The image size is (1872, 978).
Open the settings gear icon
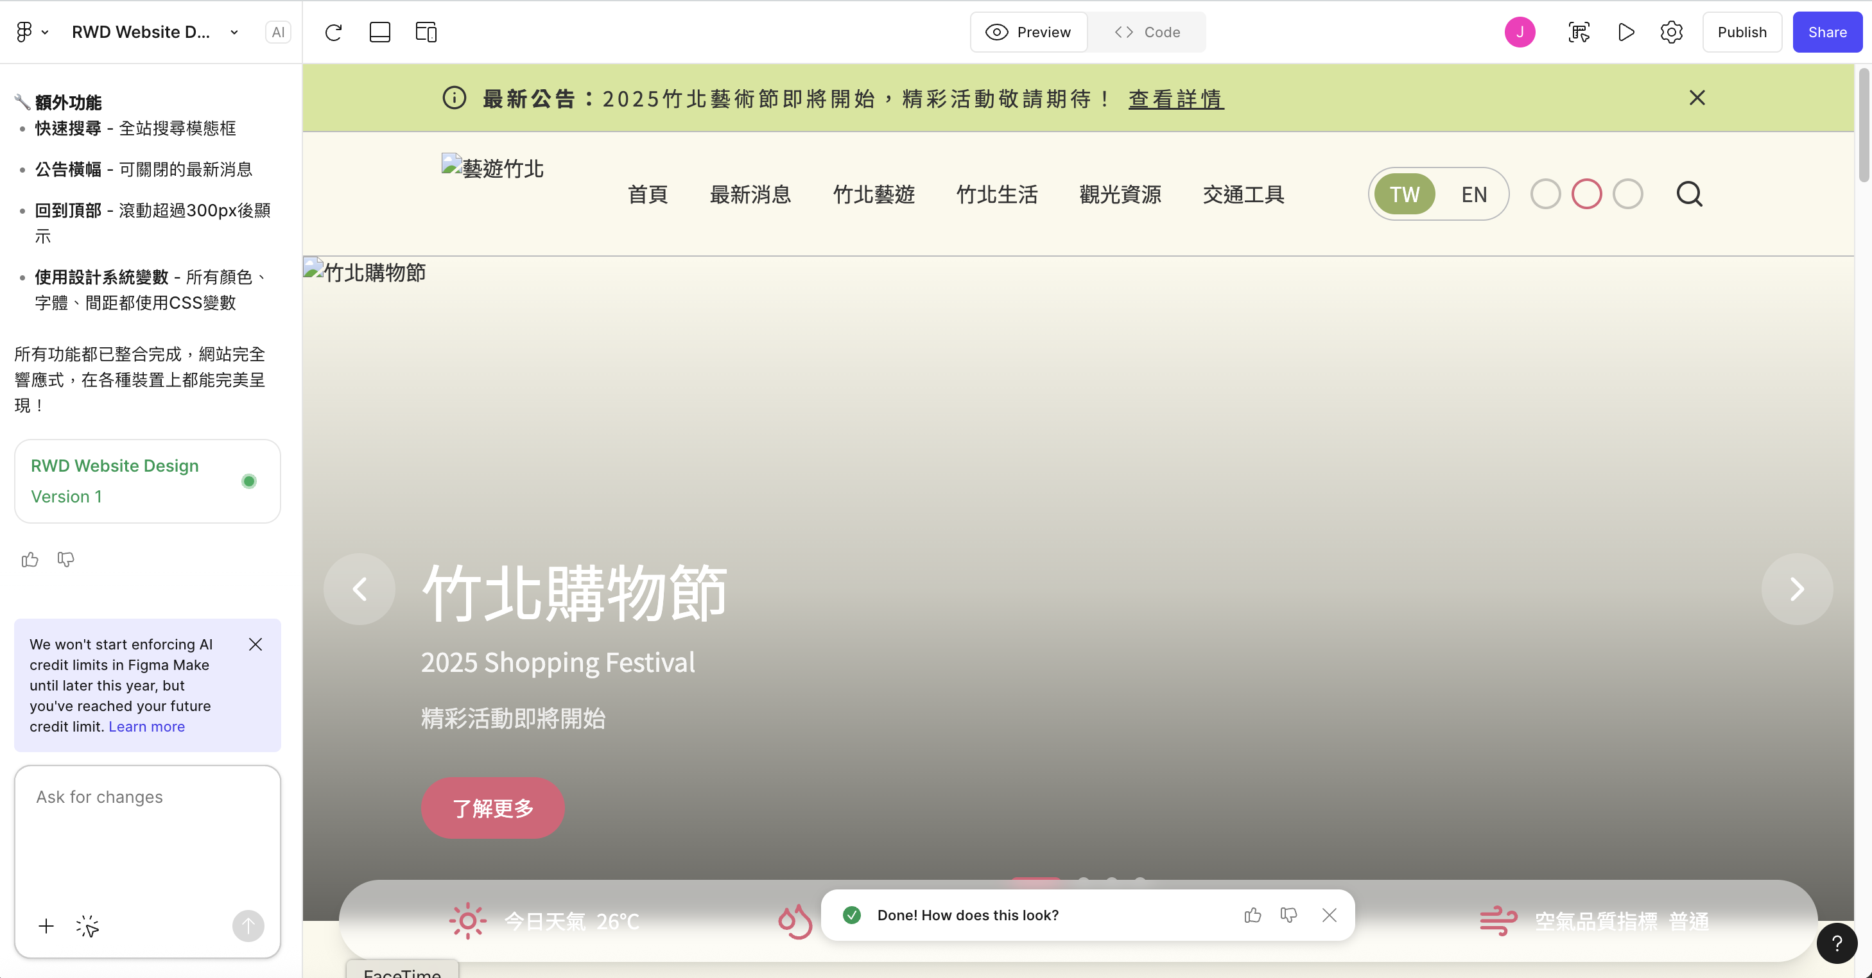pos(1670,32)
